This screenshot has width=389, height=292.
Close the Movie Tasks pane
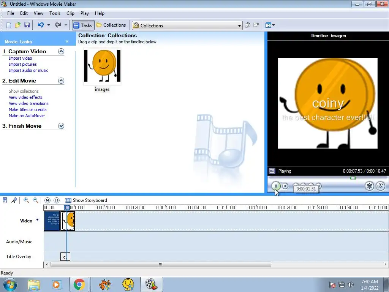pos(67,41)
